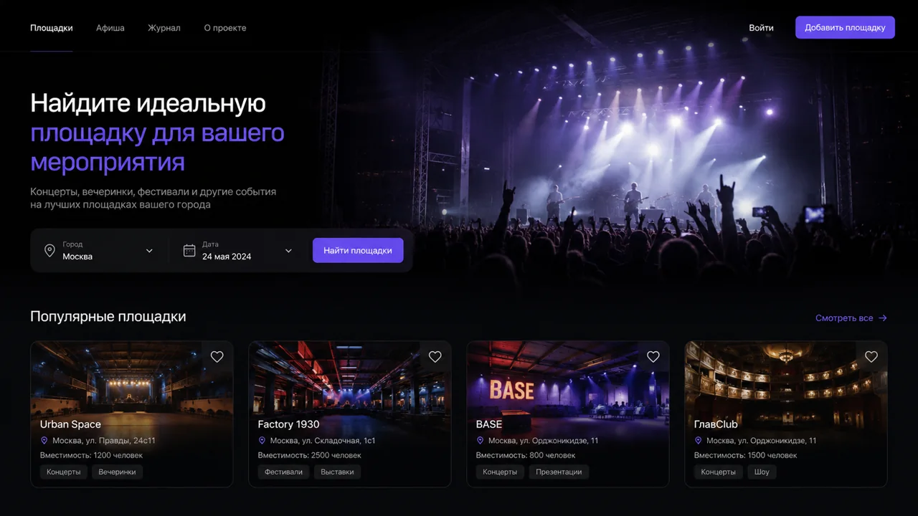Viewport: 918px width, 516px height.
Task: Favorite the Factory 1930 venue heart icon
Action: click(x=435, y=356)
